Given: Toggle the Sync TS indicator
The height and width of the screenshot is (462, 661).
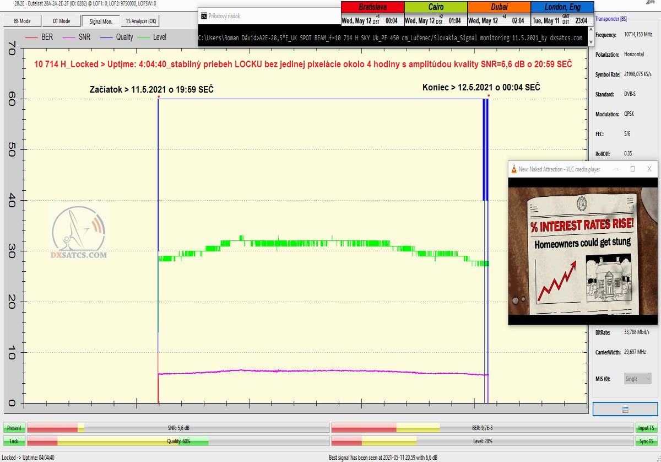Looking at the screenshot, I should (646, 441).
